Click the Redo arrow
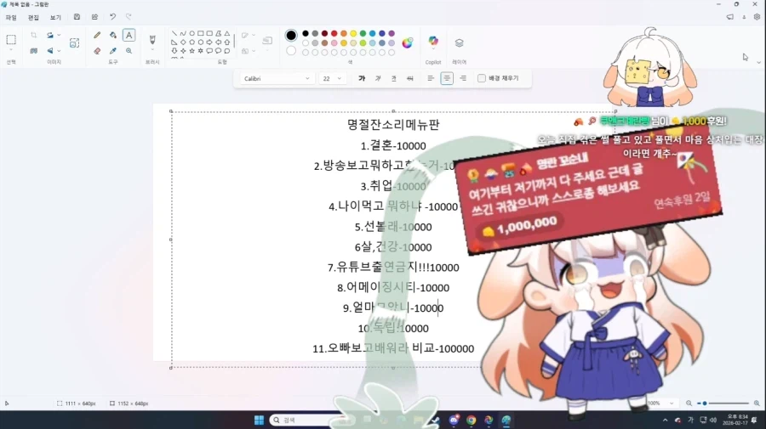 pos(129,17)
